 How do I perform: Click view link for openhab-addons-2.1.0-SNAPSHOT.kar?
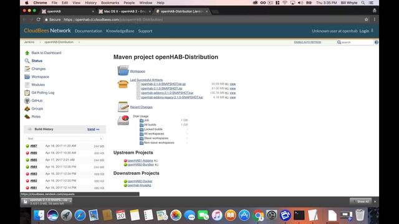pos(233,93)
